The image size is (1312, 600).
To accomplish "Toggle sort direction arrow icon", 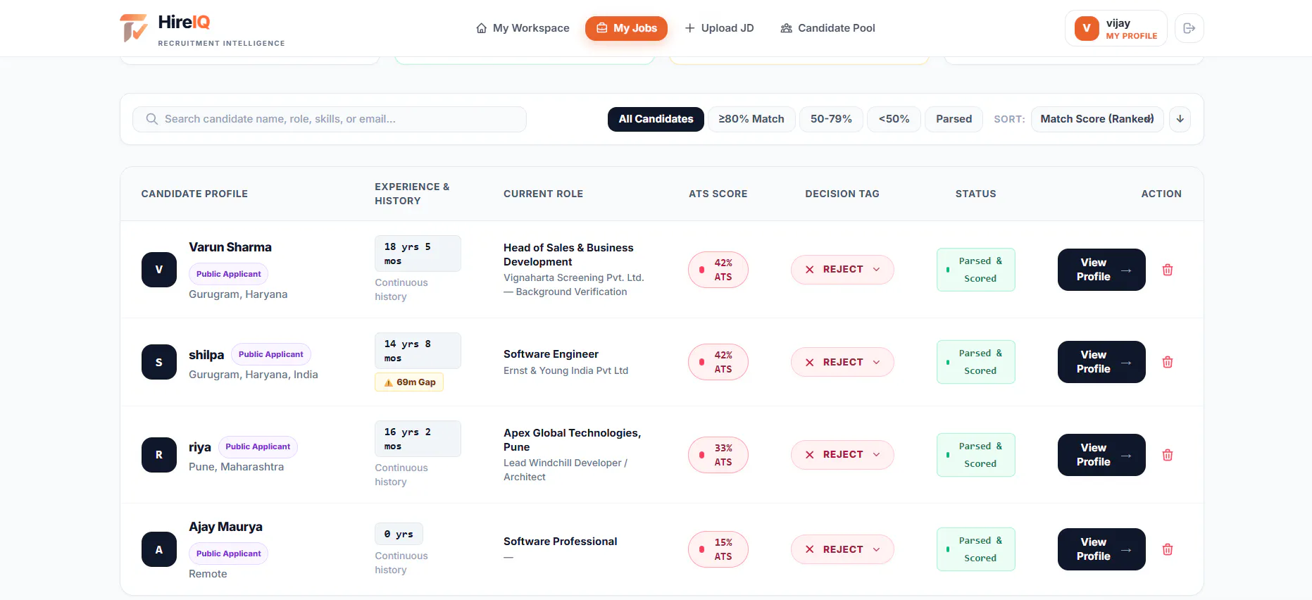I will 1180,119.
